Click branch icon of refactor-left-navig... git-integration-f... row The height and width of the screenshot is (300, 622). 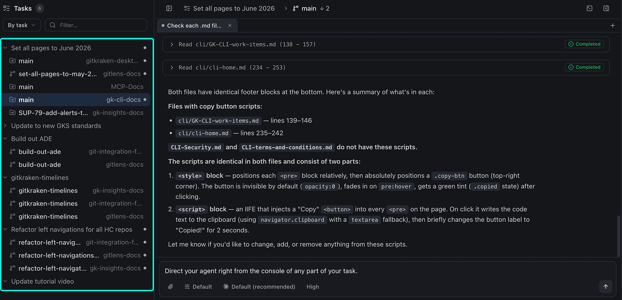tap(13, 242)
